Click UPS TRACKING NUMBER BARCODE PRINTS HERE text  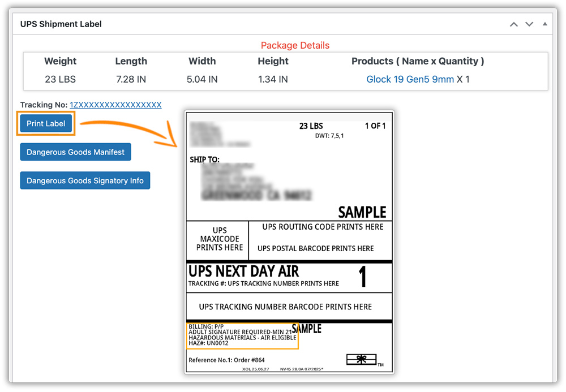point(285,307)
